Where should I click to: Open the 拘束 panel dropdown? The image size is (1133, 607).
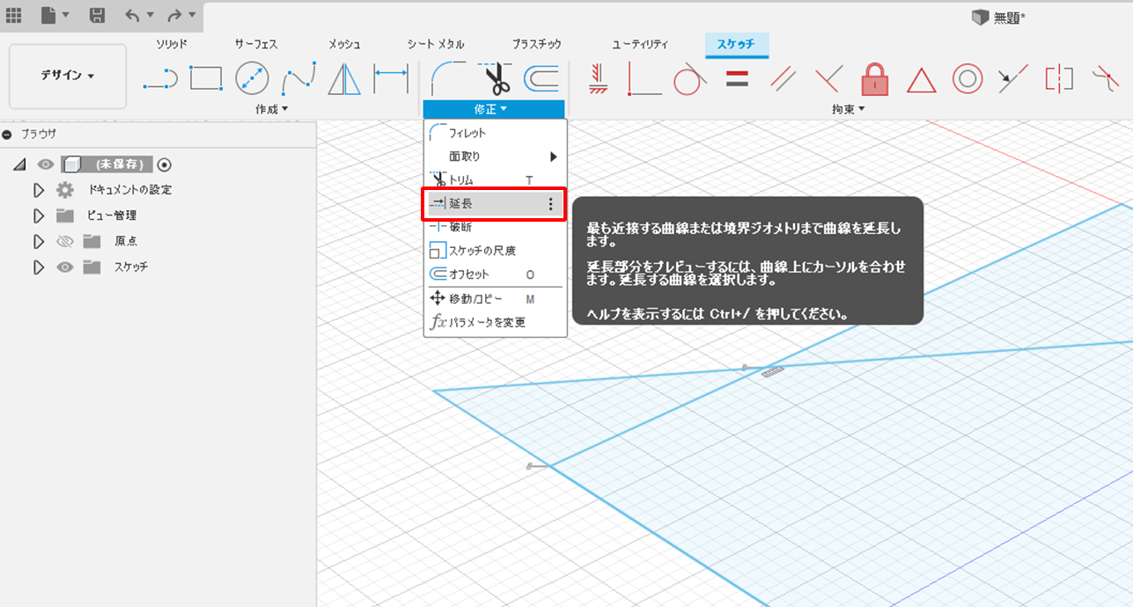click(x=849, y=109)
